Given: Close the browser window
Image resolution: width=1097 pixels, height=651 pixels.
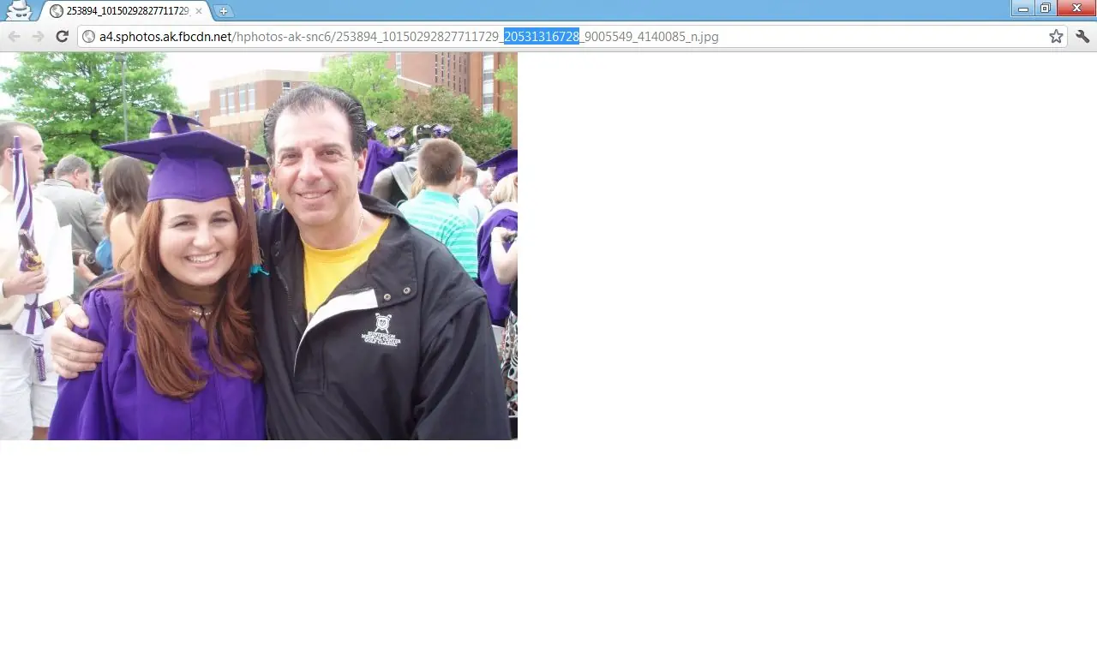Looking at the screenshot, I should [1076, 9].
